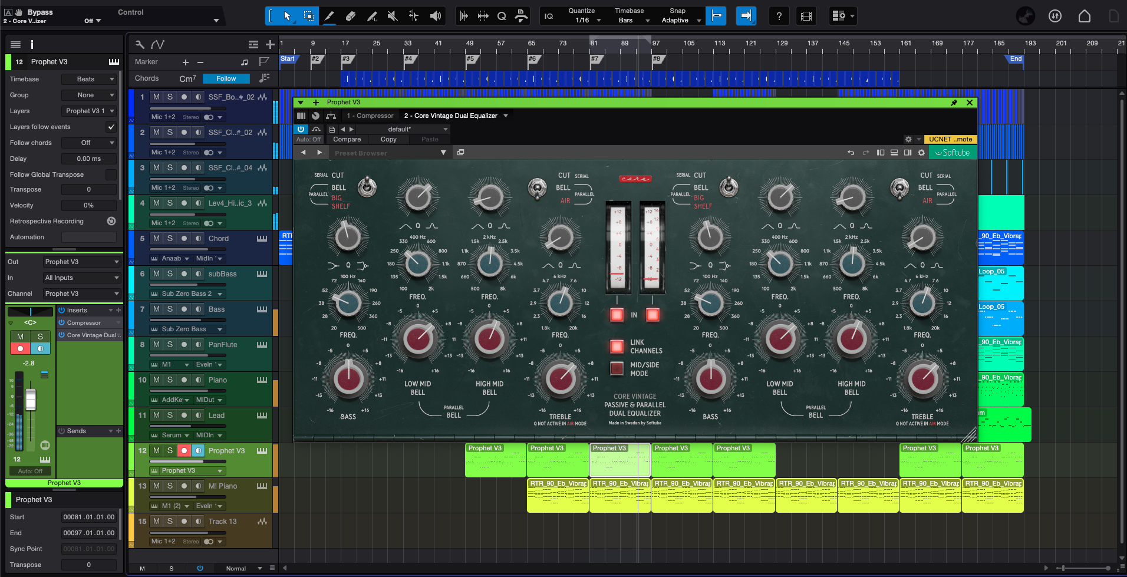Open the Follow chords Off dropdown

[89, 143]
